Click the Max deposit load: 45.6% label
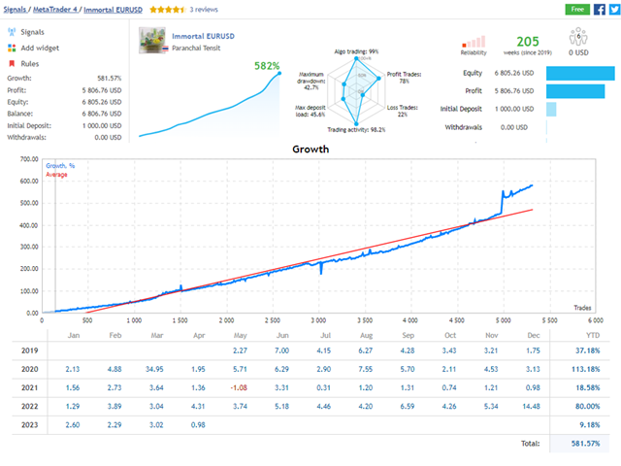 pyautogui.click(x=310, y=111)
